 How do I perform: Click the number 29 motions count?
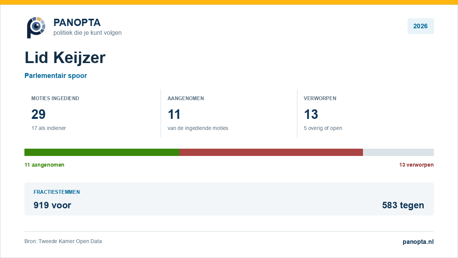coord(39,114)
